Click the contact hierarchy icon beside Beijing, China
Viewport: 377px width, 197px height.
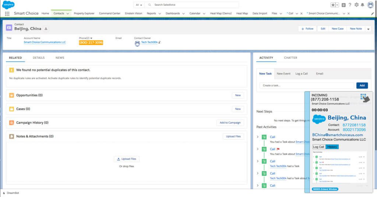(46, 29)
